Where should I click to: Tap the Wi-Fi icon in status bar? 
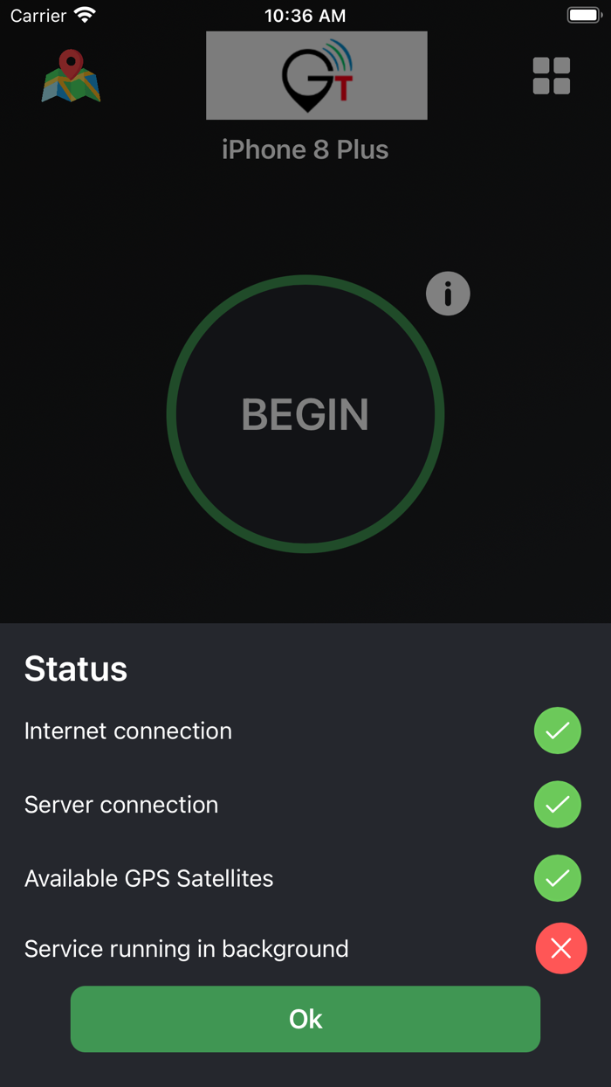tap(85, 15)
